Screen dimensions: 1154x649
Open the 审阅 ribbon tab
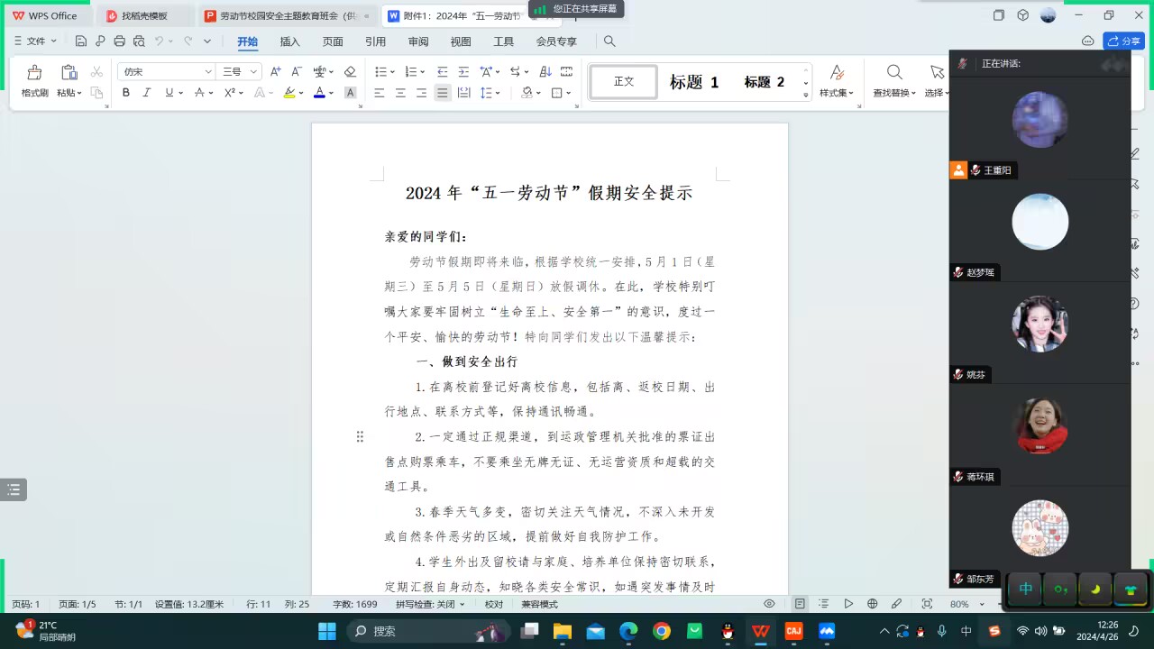click(x=418, y=41)
